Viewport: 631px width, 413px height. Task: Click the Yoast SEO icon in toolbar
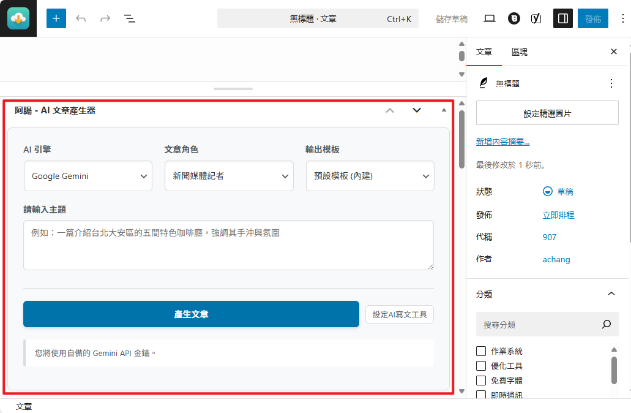[x=536, y=18]
